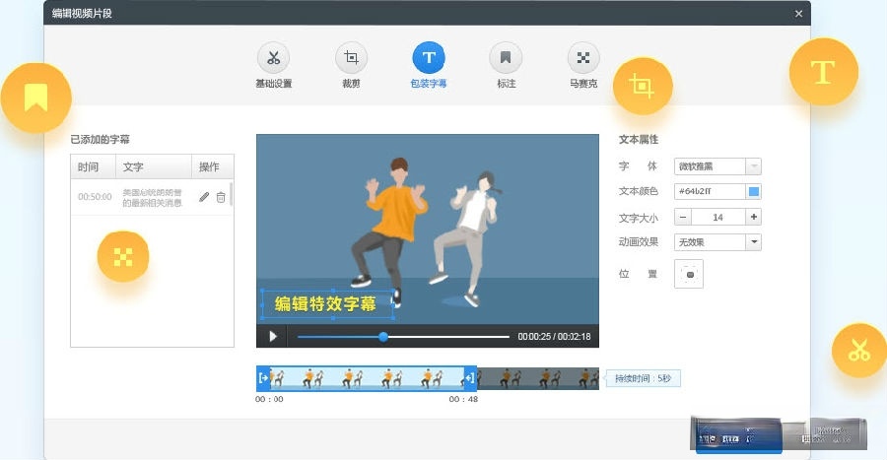Screen dimensions: 887x460
Task: Select the 编辑特效字幕 subtitle box
Action: 327,304
